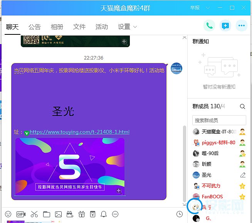Open the 5th anniversary purple image

(70, 166)
